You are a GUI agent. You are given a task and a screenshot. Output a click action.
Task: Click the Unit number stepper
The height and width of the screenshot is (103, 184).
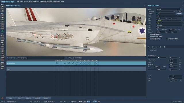[160, 18]
